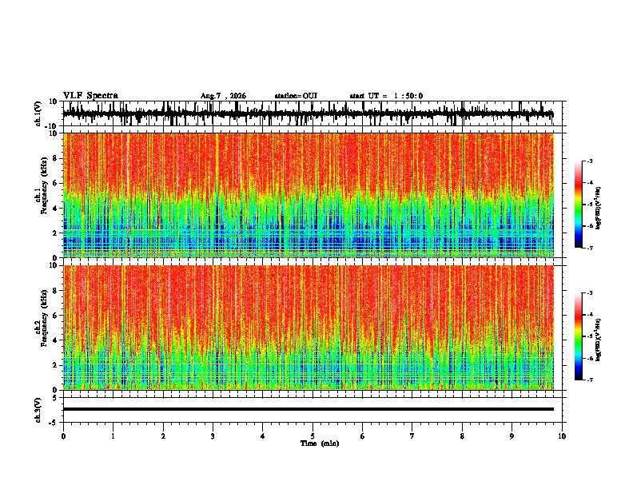Image resolution: width=633 pixels, height=489 pixels.
Task: Click the "1" tick on the Time axis
Action: [113, 436]
